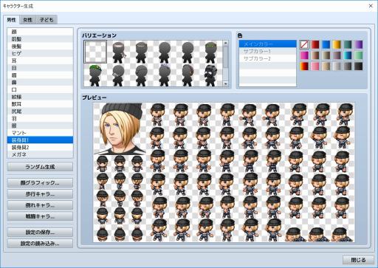Pick the no-color swatch with red slash

(x=304, y=44)
